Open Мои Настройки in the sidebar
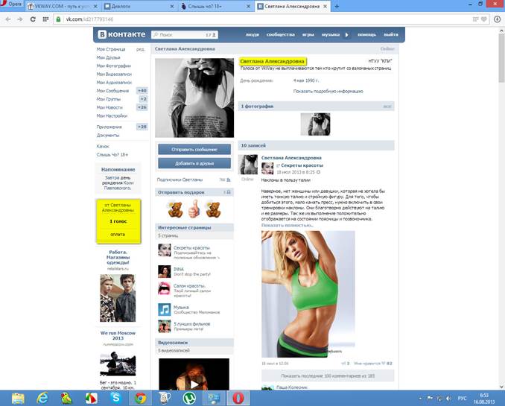The height and width of the screenshot is (406, 505). pos(112,115)
